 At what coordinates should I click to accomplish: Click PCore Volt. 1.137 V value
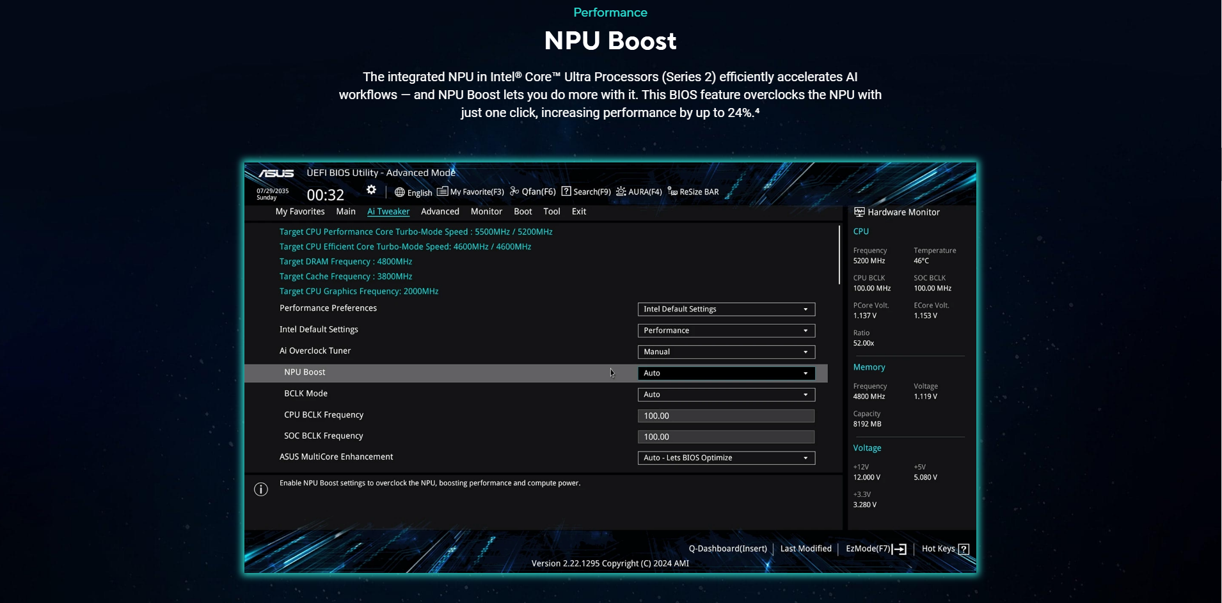[864, 316]
